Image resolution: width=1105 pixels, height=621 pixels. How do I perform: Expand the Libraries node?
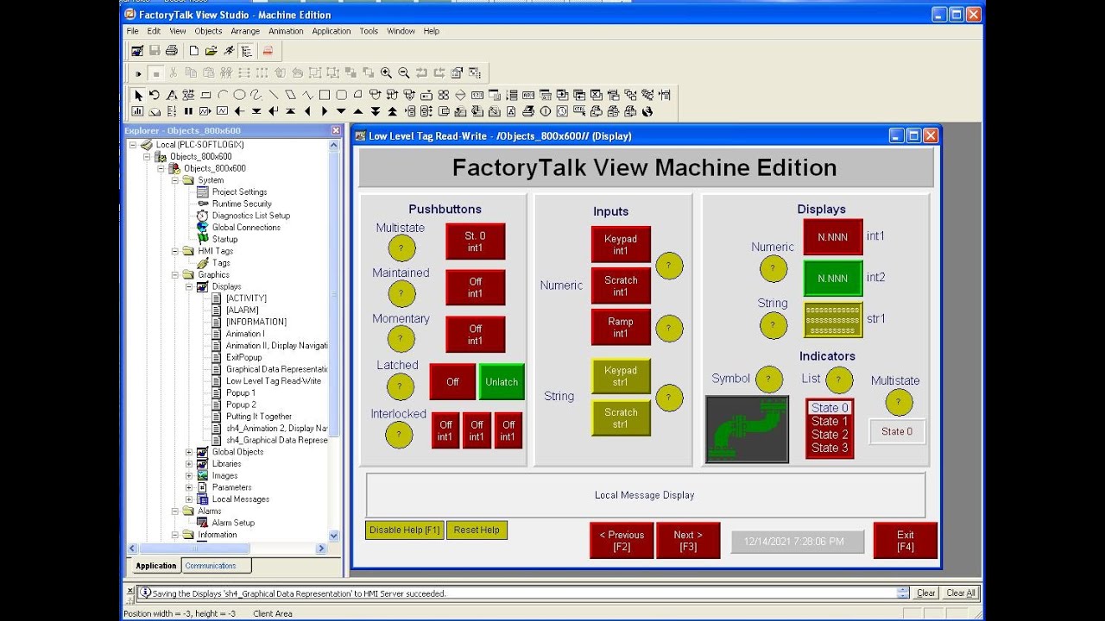[x=189, y=464]
